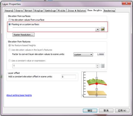Image resolution: width=133 pixels, height=116 pixels.
Task: Open About setting base heights link
Action: click(19, 95)
